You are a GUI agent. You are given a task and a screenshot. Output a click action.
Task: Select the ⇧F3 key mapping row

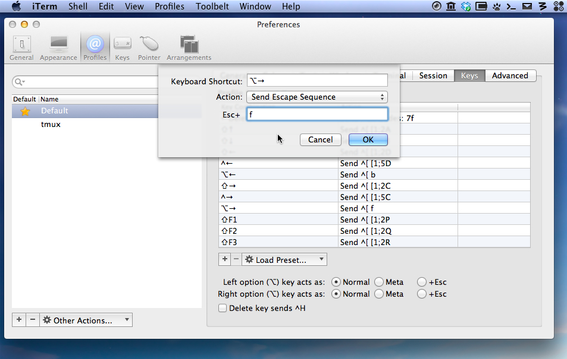coord(374,242)
